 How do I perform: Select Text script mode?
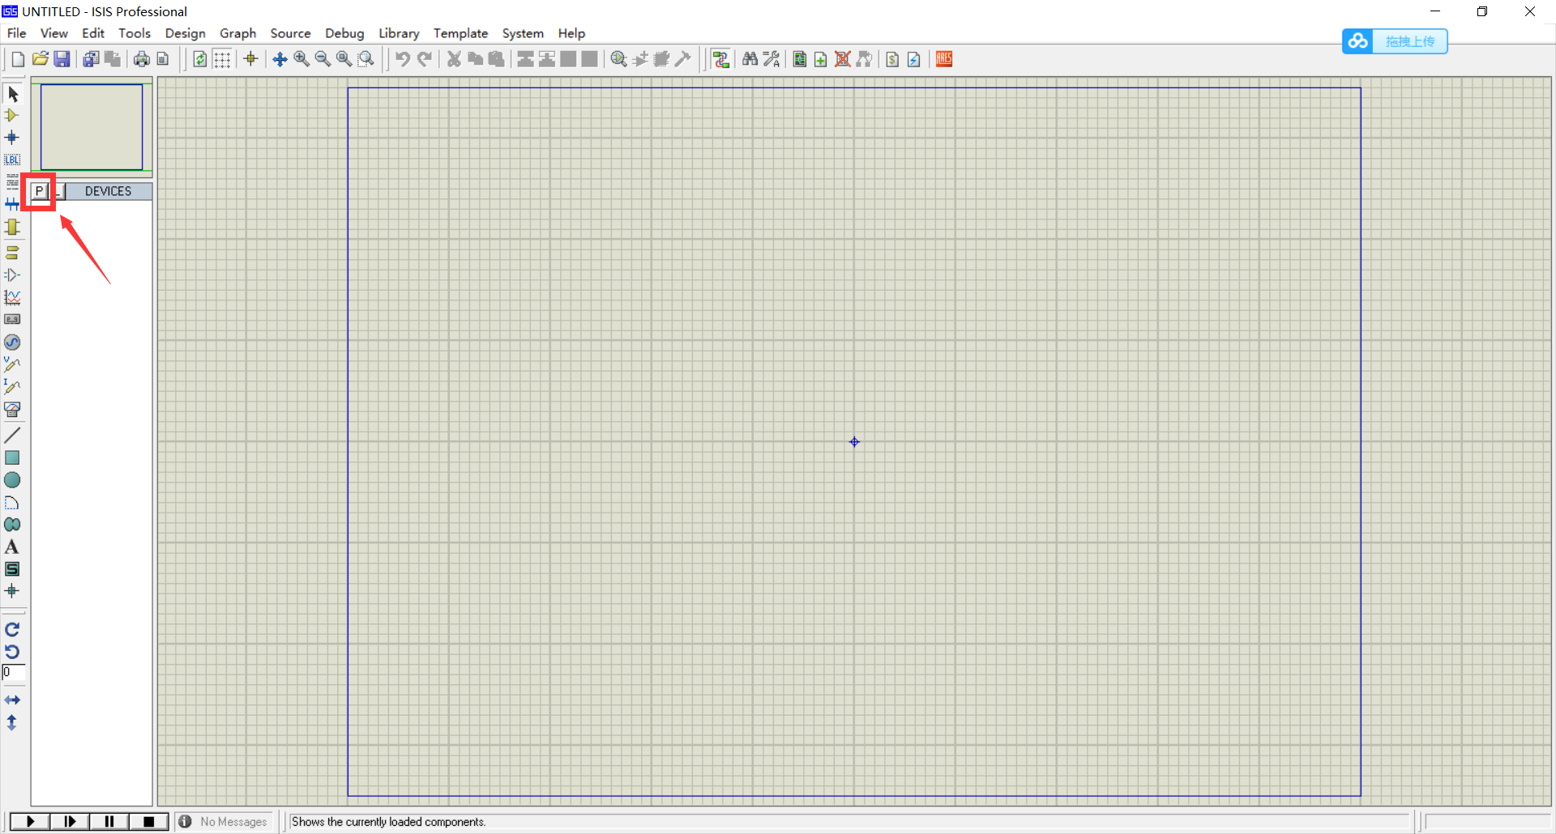tap(12, 181)
